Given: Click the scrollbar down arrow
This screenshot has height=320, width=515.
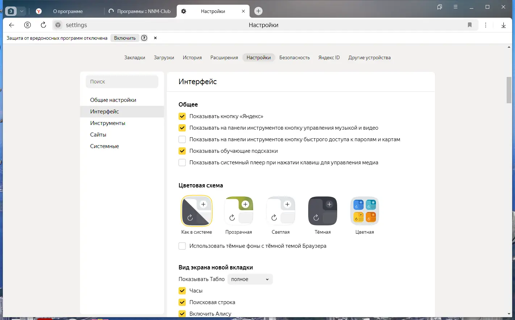Looking at the screenshot, I should pyautogui.click(x=509, y=314).
